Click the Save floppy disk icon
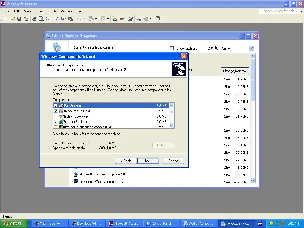 coord(19,19)
